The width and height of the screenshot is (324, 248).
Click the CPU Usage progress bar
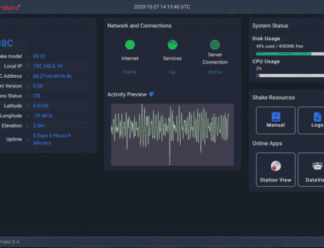(x=290, y=76)
